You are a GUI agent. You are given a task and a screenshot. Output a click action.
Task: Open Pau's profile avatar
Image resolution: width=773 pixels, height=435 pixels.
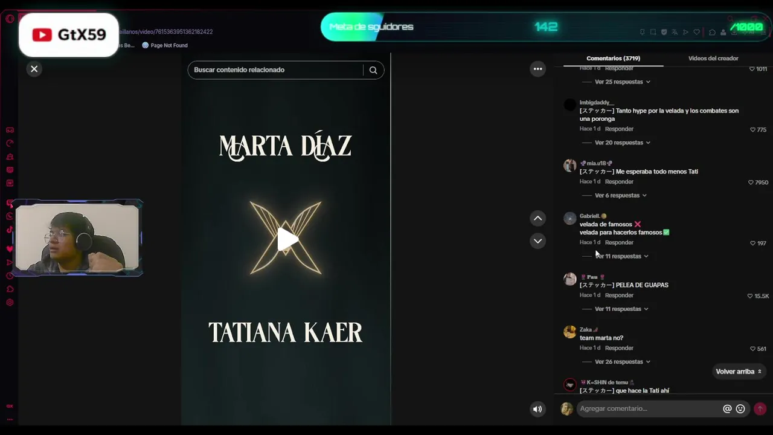[x=570, y=279]
